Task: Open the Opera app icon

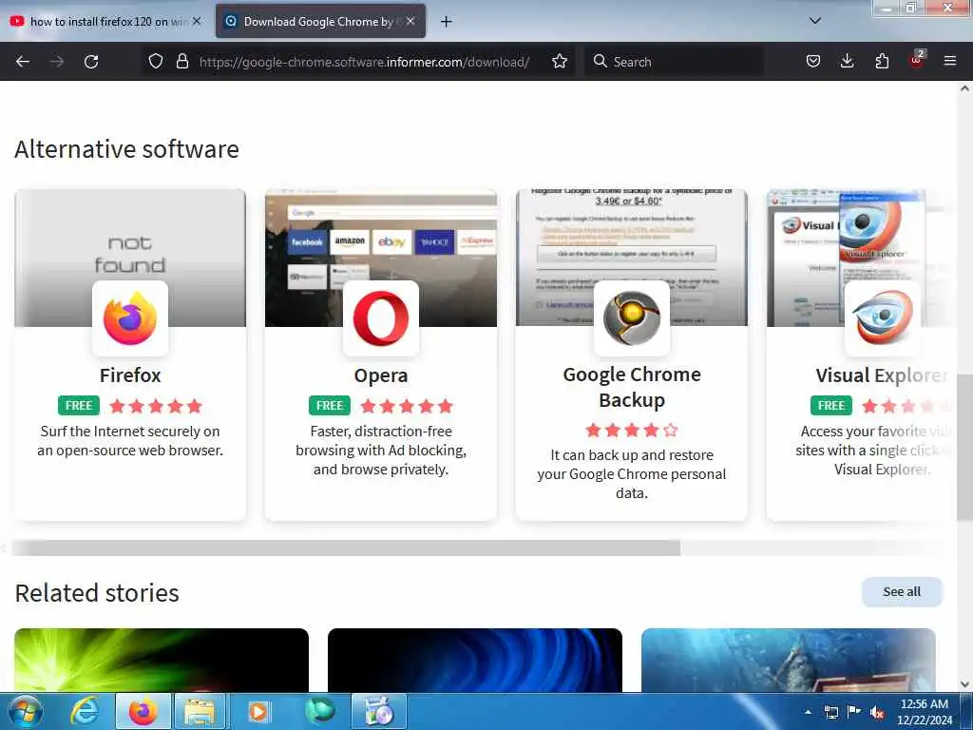Action: coord(381,318)
